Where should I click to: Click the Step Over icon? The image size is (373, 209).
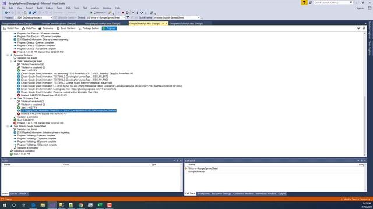click(142, 13)
